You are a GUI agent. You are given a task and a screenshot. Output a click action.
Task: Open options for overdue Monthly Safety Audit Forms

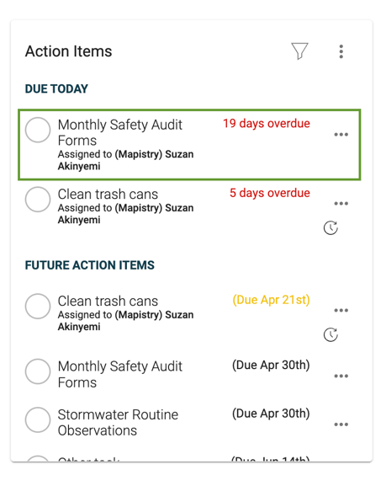(x=341, y=135)
